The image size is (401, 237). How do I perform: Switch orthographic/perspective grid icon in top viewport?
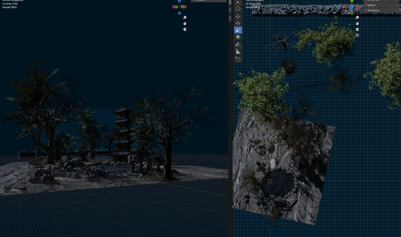click(357, 35)
